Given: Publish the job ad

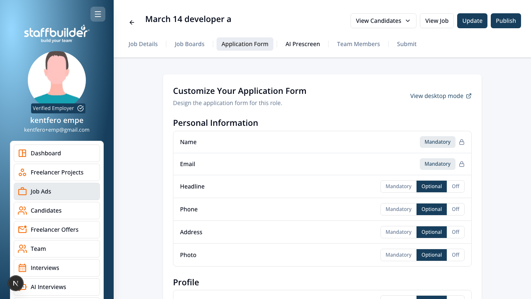Looking at the screenshot, I should (506, 21).
